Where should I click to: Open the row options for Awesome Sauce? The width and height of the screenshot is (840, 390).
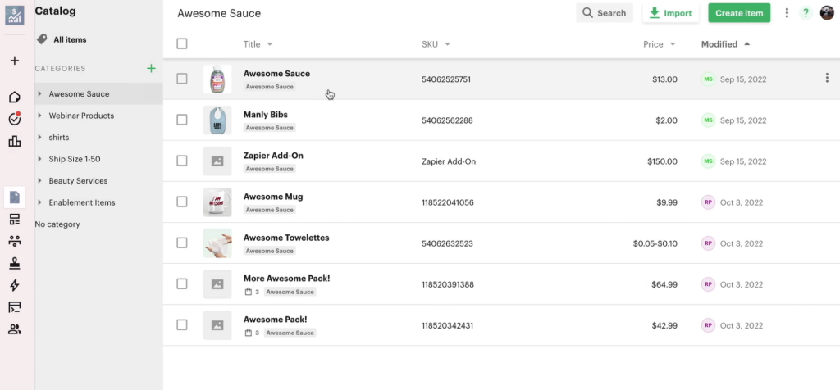pos(826,79)
